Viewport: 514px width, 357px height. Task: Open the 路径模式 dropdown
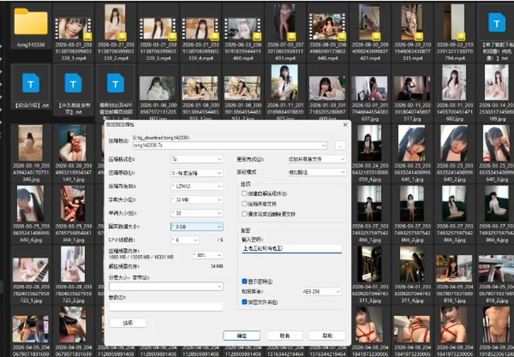point(316,172)
